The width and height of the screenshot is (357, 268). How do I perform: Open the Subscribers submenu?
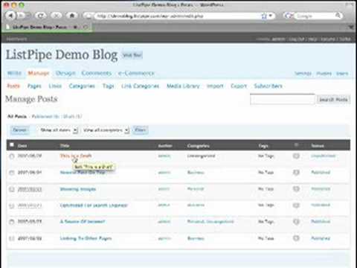pos(268,86)
